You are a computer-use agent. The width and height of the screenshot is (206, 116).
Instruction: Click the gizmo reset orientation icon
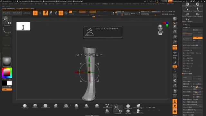pos(93,54)
